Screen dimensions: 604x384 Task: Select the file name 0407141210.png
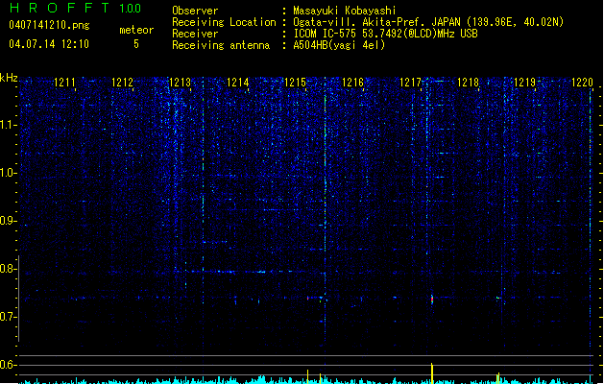pyautogui.click(x=49, y=25)
